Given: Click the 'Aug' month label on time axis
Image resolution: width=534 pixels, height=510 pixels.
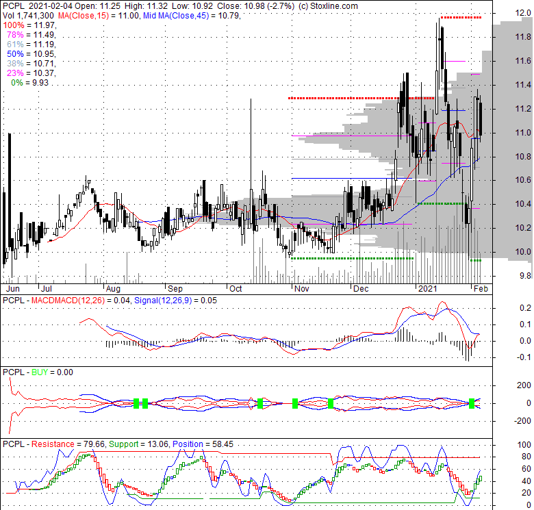Looking at the screenshot, I should pyautogui.click(x=113, y=289).
